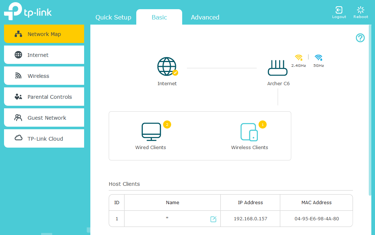Open Internet in the sidebar

44,55
